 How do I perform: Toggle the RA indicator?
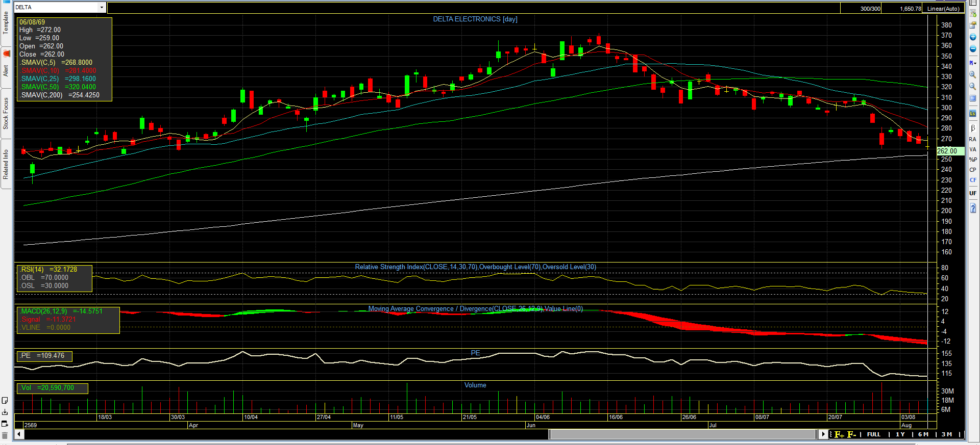[972, 139]
